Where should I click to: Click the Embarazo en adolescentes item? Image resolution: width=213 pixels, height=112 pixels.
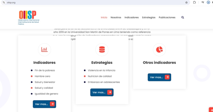(x=104, y=82)
